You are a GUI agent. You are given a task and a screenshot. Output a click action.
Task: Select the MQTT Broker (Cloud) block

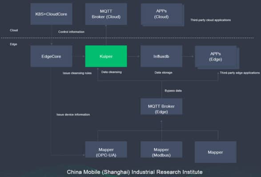click(106, 14)
